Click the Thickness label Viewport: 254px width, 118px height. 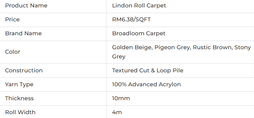[x=19, y=98]
